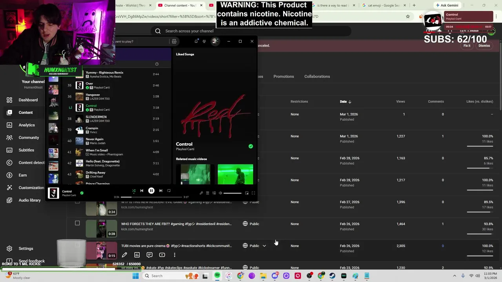Select checkbox for the 0:34 Resident Evil video
The width and height of the screenshot is (502, 282).
click(77, 202)
